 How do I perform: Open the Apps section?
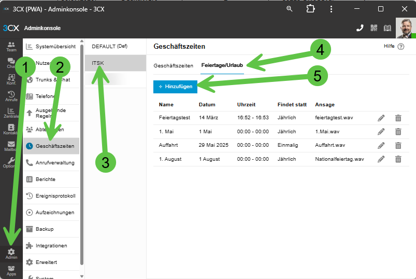(11, 271)
